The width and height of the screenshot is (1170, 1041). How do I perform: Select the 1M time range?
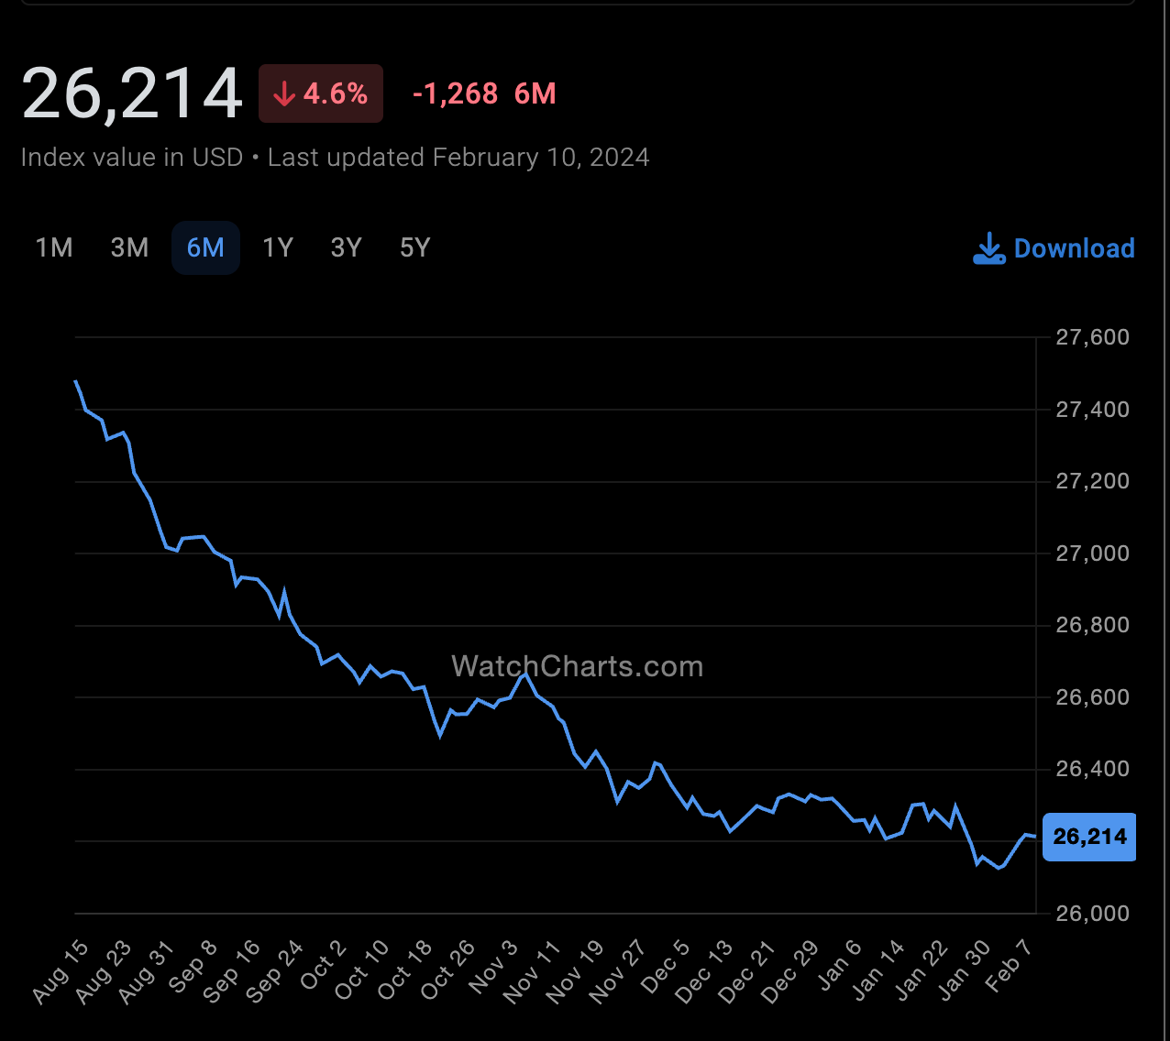click(54, 247)
